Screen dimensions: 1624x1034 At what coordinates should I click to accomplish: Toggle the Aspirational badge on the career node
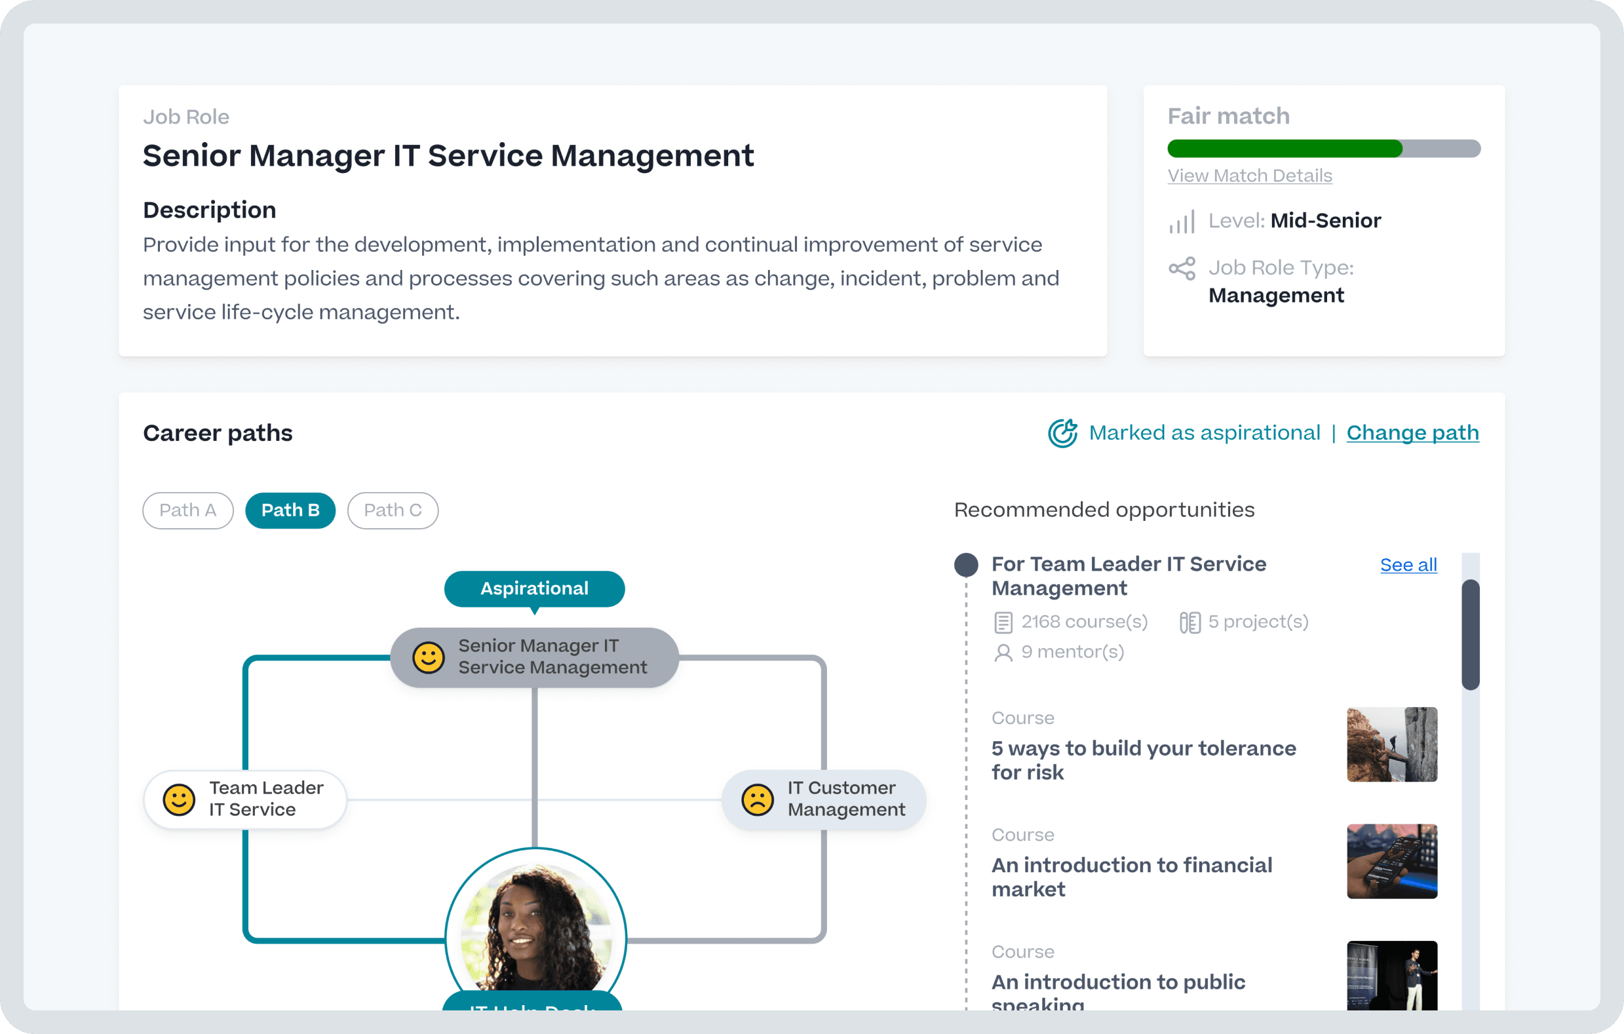point(534,588)
